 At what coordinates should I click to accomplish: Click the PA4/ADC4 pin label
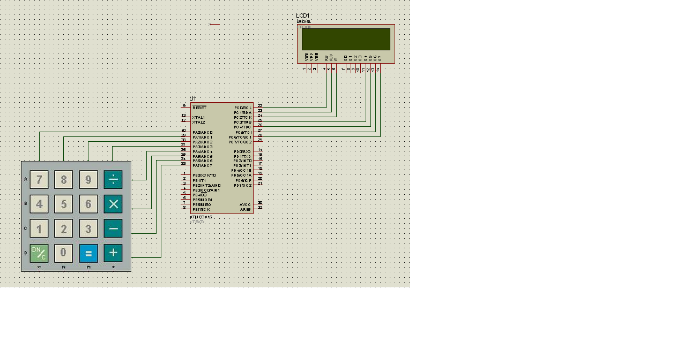coord(203,152)
